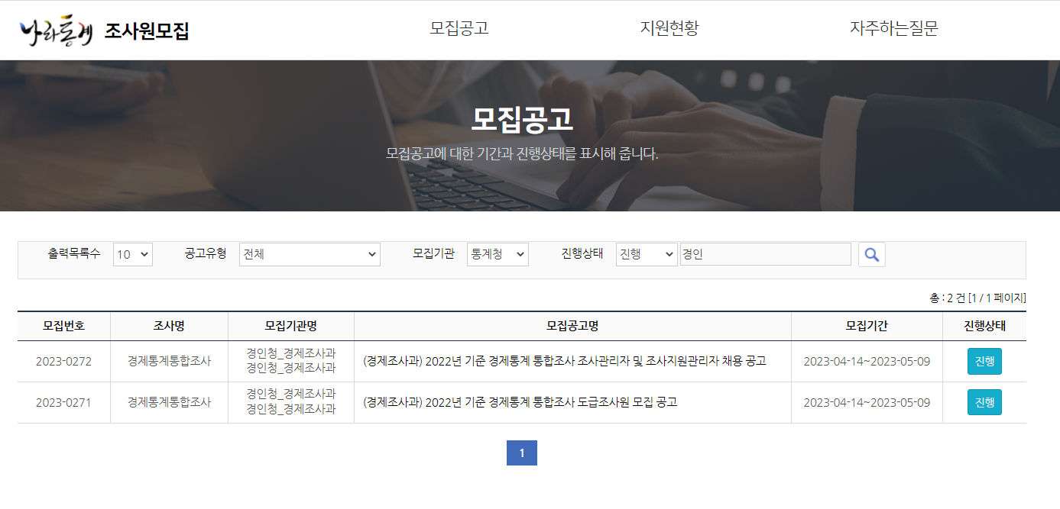Open the 공고유형 dropdown set to 전체
The height and width of the screenshot is (509, 1060).
pos(310,254)
